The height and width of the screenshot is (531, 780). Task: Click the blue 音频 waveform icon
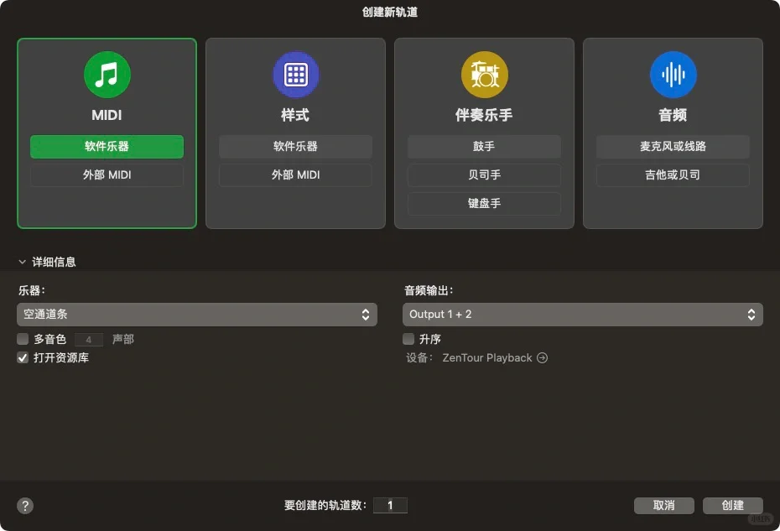pyautogui.click(x=672, y=75)
